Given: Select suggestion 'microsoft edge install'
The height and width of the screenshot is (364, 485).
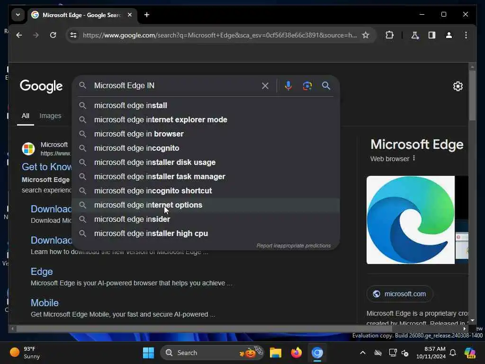Looking at the screenshot, I should (x=206, y=106).
